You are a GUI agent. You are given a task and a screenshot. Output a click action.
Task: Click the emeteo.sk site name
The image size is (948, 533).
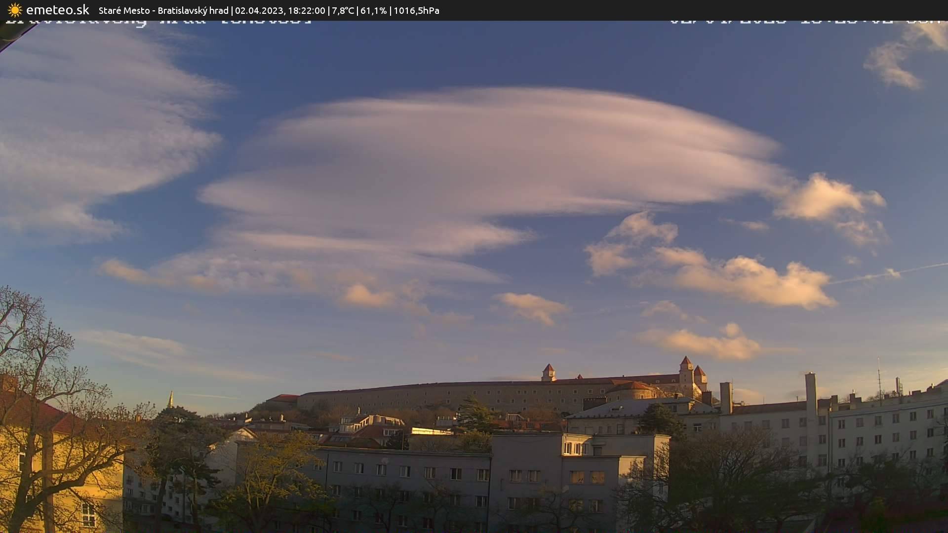57,10
